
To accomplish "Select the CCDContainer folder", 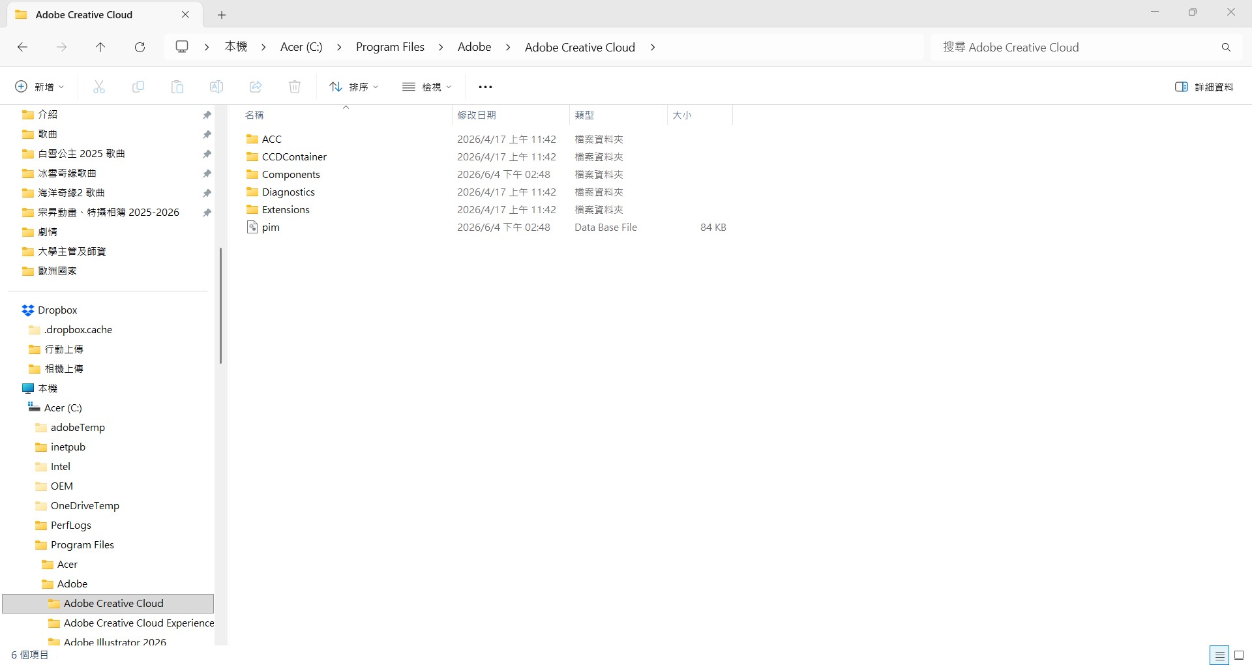I will click(294, 156).
